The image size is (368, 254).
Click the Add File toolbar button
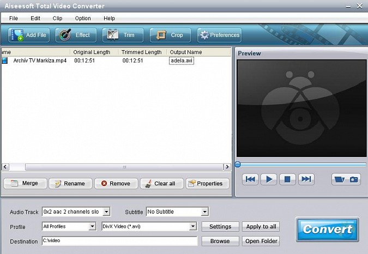29,35
